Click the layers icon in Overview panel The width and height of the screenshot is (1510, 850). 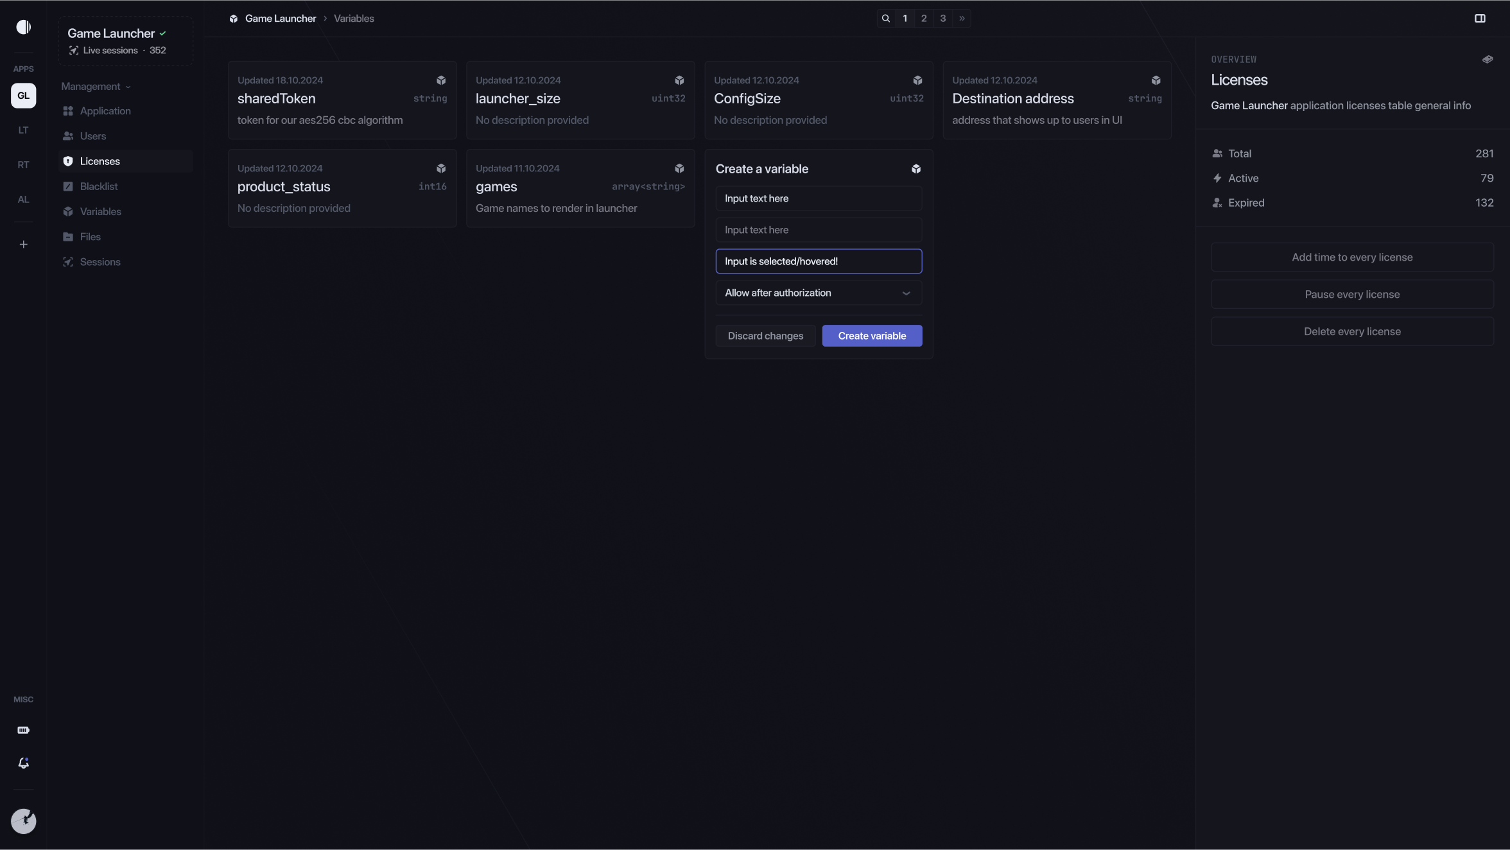1488,59
